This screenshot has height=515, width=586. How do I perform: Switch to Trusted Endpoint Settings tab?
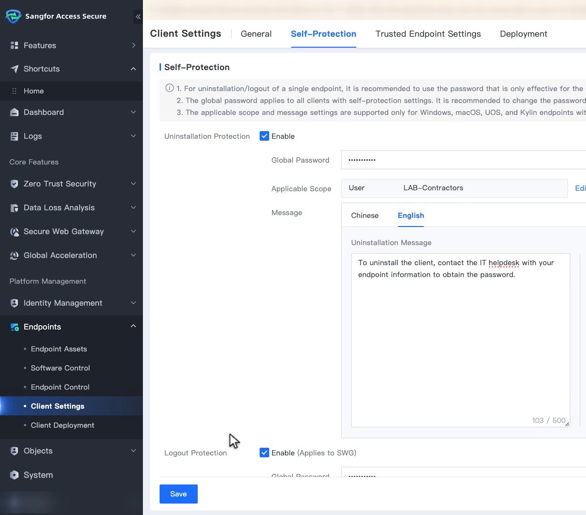pos(428,34)
